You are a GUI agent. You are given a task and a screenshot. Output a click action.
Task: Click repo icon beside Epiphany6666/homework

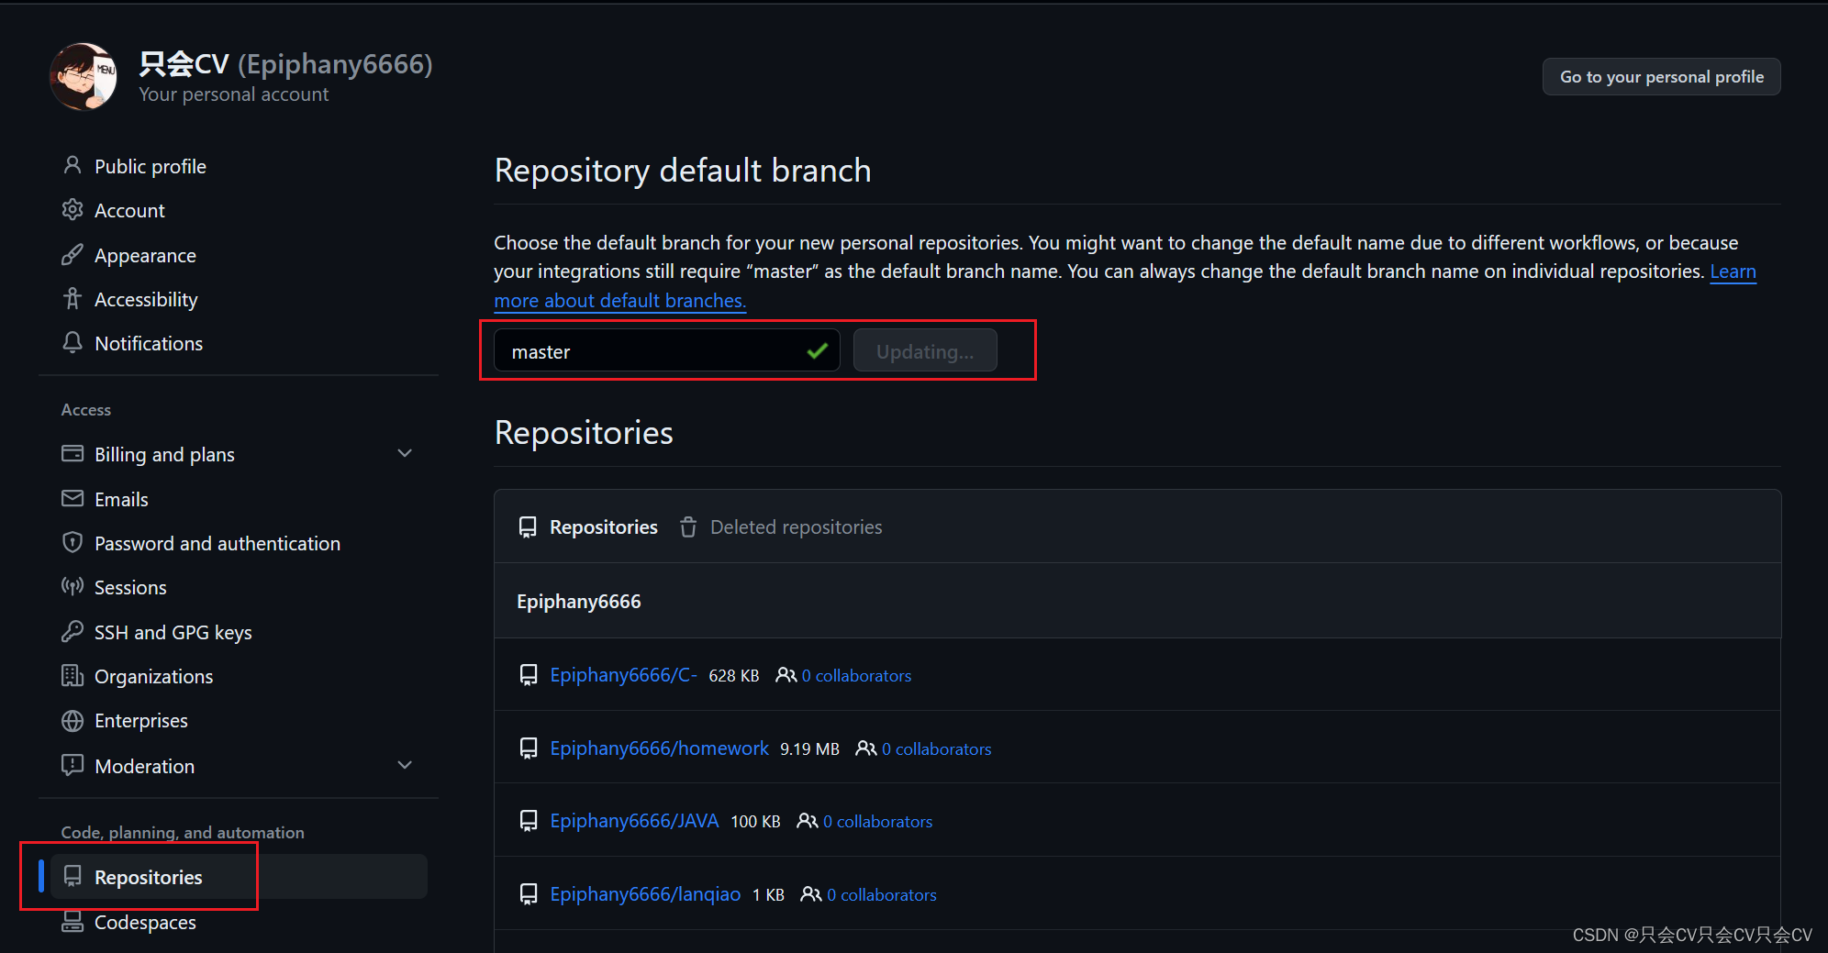point(529,748)
